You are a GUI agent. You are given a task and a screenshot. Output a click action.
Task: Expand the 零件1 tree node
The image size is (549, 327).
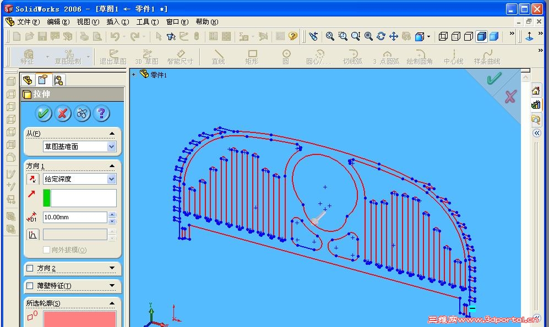133,74
